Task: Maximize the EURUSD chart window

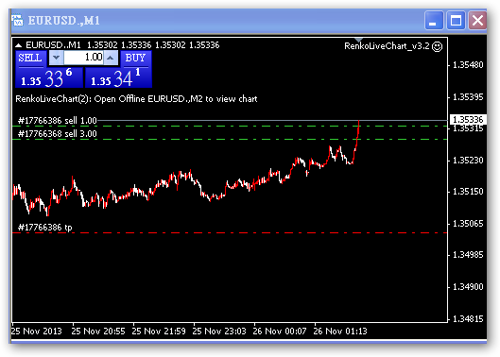Action: click(x=456, y=21)
